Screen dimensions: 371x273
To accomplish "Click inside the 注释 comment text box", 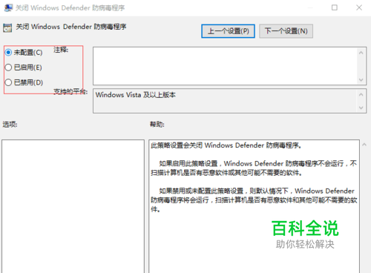I will click(225, 66).
